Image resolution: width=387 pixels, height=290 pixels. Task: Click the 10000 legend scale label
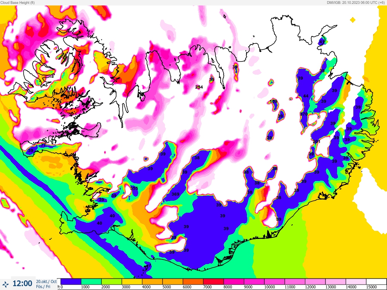pyautogui.click(x=269, y=287)
